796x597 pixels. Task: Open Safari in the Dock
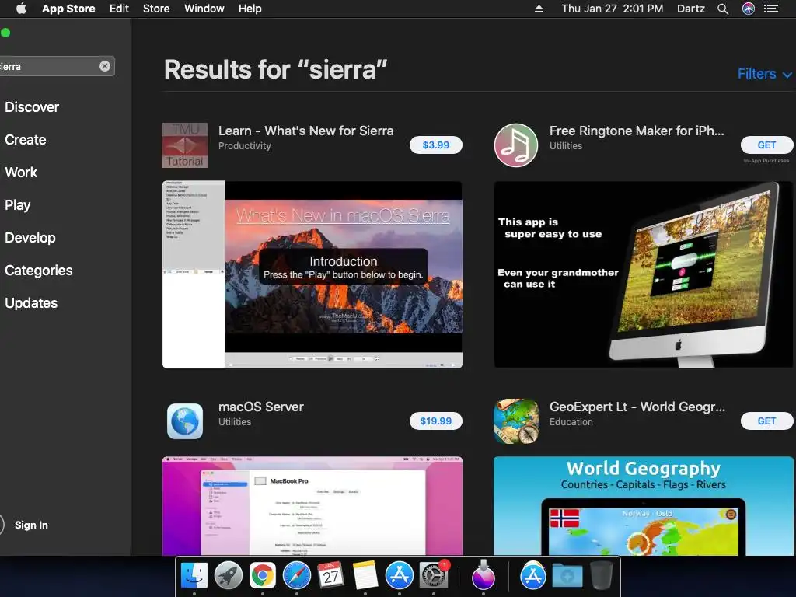pos(296,576)
